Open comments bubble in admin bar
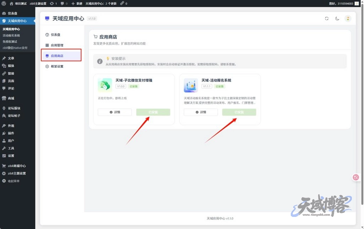364x229 pixels. pos(64,4)
